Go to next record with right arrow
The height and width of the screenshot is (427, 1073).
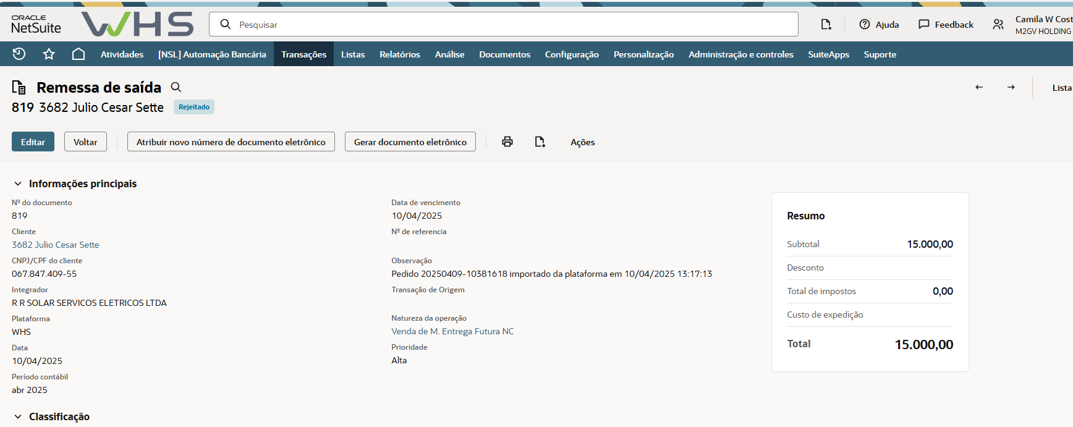(1011, 87)
